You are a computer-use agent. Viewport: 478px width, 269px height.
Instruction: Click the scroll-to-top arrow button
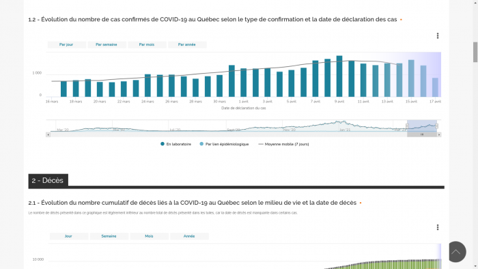pos(455,252)
